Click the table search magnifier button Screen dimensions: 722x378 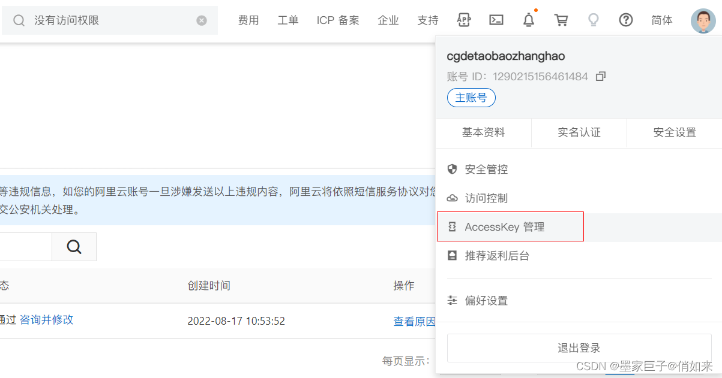pos(74,247)
